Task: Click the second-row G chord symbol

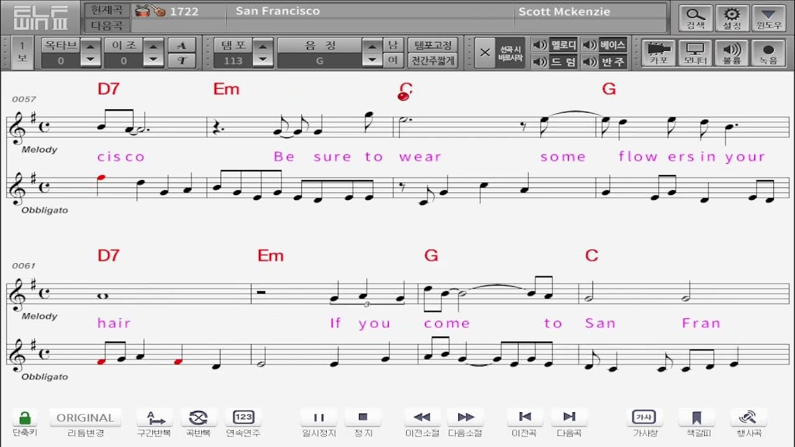Action: (431, 255)
